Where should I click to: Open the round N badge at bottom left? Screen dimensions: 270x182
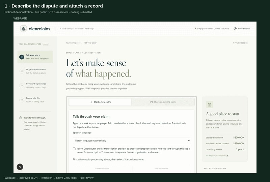pyautogui.click(x=20, y=167)
